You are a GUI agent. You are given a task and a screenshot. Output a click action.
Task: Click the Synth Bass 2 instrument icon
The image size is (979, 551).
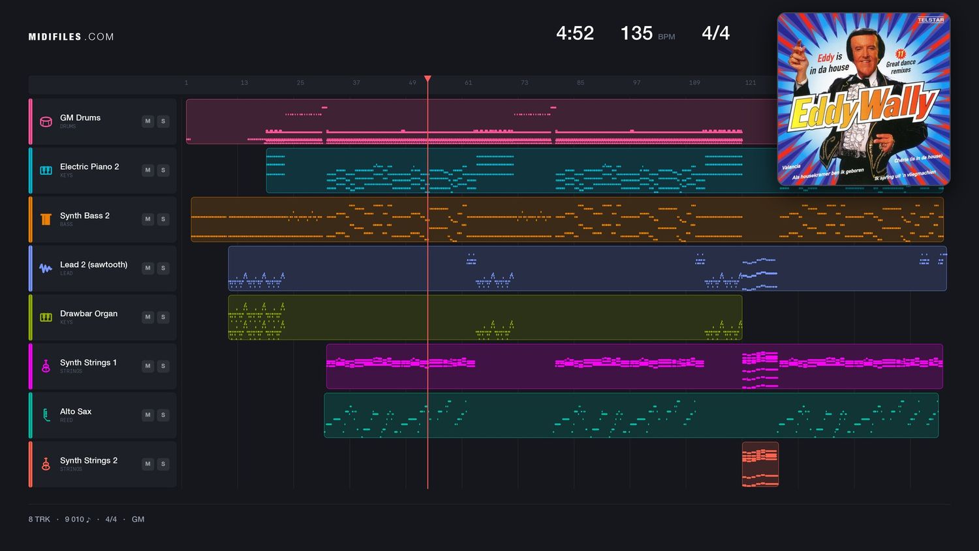point(46,219)
